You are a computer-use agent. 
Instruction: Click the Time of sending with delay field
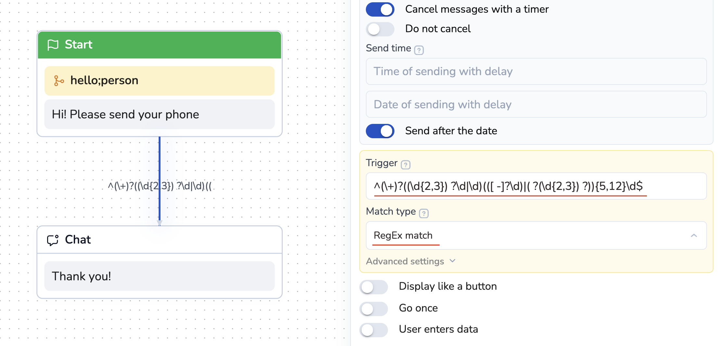(536, 72)
